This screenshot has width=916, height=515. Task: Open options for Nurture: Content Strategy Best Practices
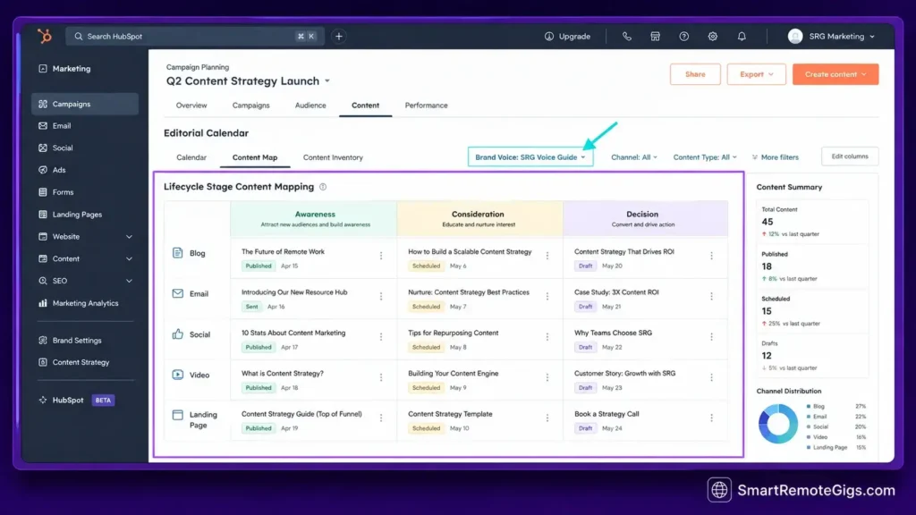[547, 296]
